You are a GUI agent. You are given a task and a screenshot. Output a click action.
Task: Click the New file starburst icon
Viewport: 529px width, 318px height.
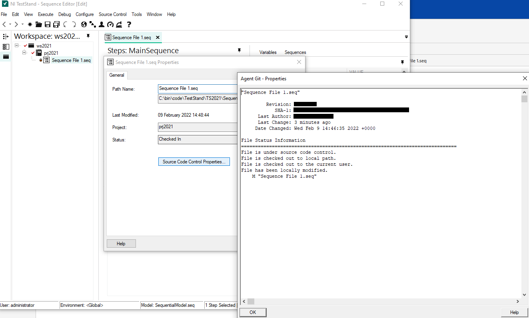click(x=30, y=24)
